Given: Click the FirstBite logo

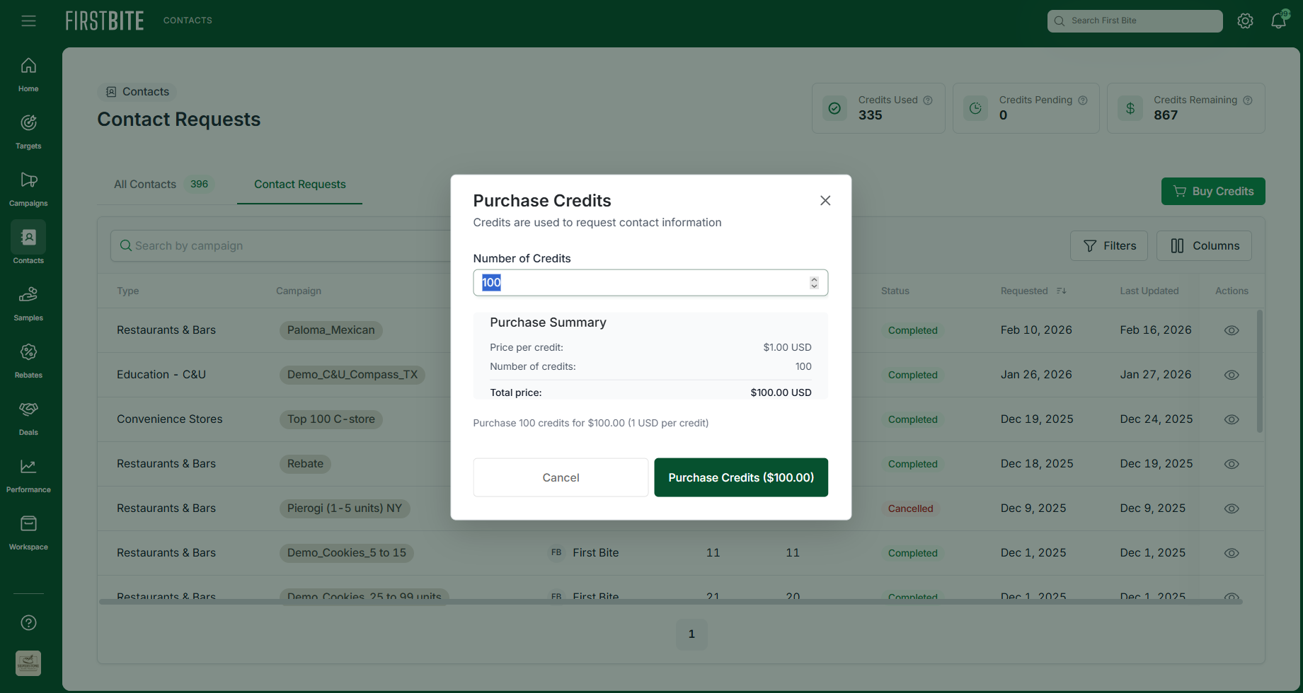Looking at the screenshot, I should point(105,21).
